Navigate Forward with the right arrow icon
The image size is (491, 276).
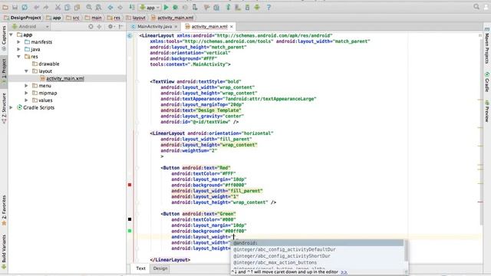click(x=120, y=7)
